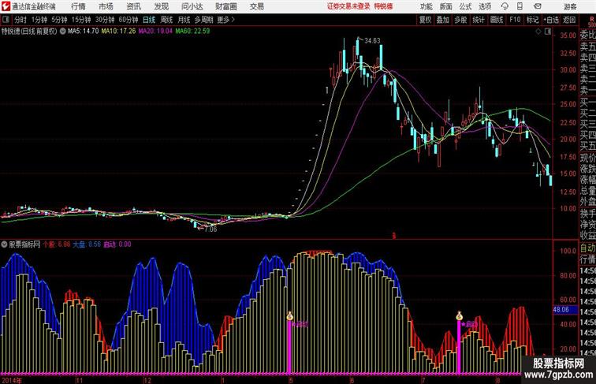The height and width of the screenshot is (384, 596).
Task: Open the 版面 menu
Action: tap(446, 6)
